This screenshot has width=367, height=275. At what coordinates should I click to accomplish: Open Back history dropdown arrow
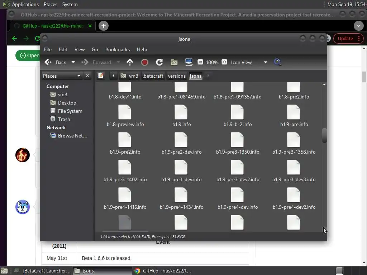[x=73, y=62]
